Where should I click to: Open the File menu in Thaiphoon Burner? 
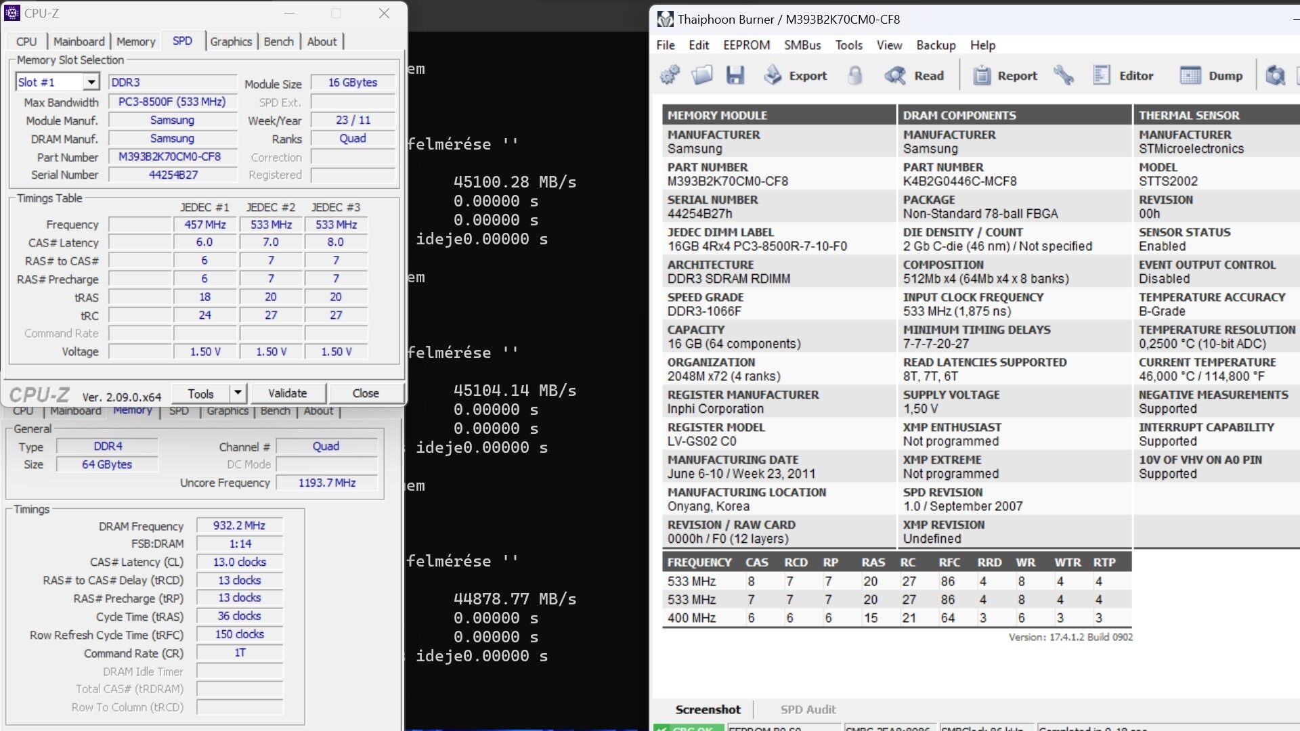click(666, 45)
